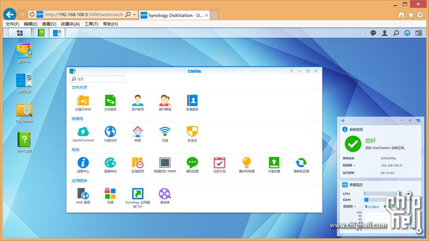Open the 网络 network house icon
This screenshot has height=241, width=429.
click(x=137, y=132)
